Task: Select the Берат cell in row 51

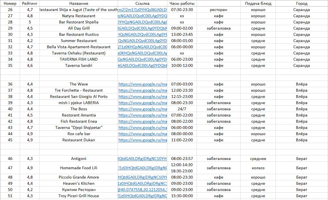Action: tap(302, 196)
